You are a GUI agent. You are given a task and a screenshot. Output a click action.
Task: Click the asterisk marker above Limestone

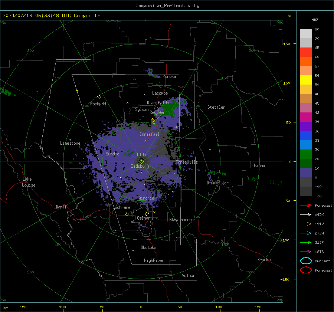tap(70, 140)
